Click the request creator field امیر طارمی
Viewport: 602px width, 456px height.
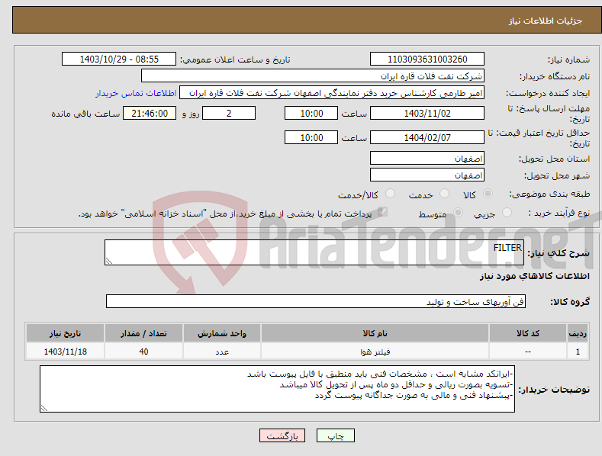click(x=332, y=93)
